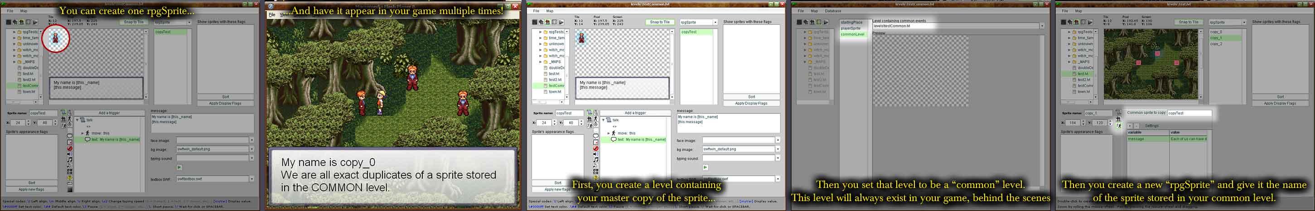Click the walking figure icon on the 'move: this' row in the 'You can create one rpgSprite' panel
The height and width of the screenshot is (211, 1315).
point(87,133)
